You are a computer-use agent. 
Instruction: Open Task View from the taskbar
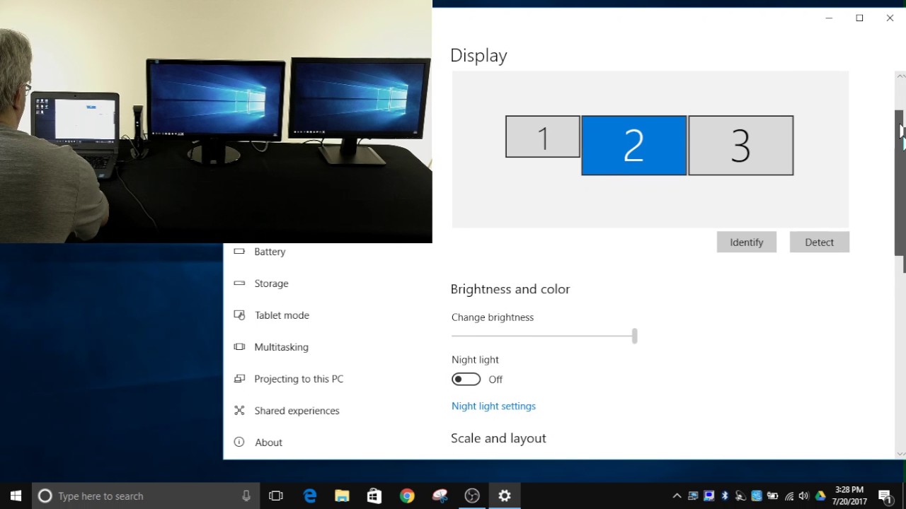point(275,496)
